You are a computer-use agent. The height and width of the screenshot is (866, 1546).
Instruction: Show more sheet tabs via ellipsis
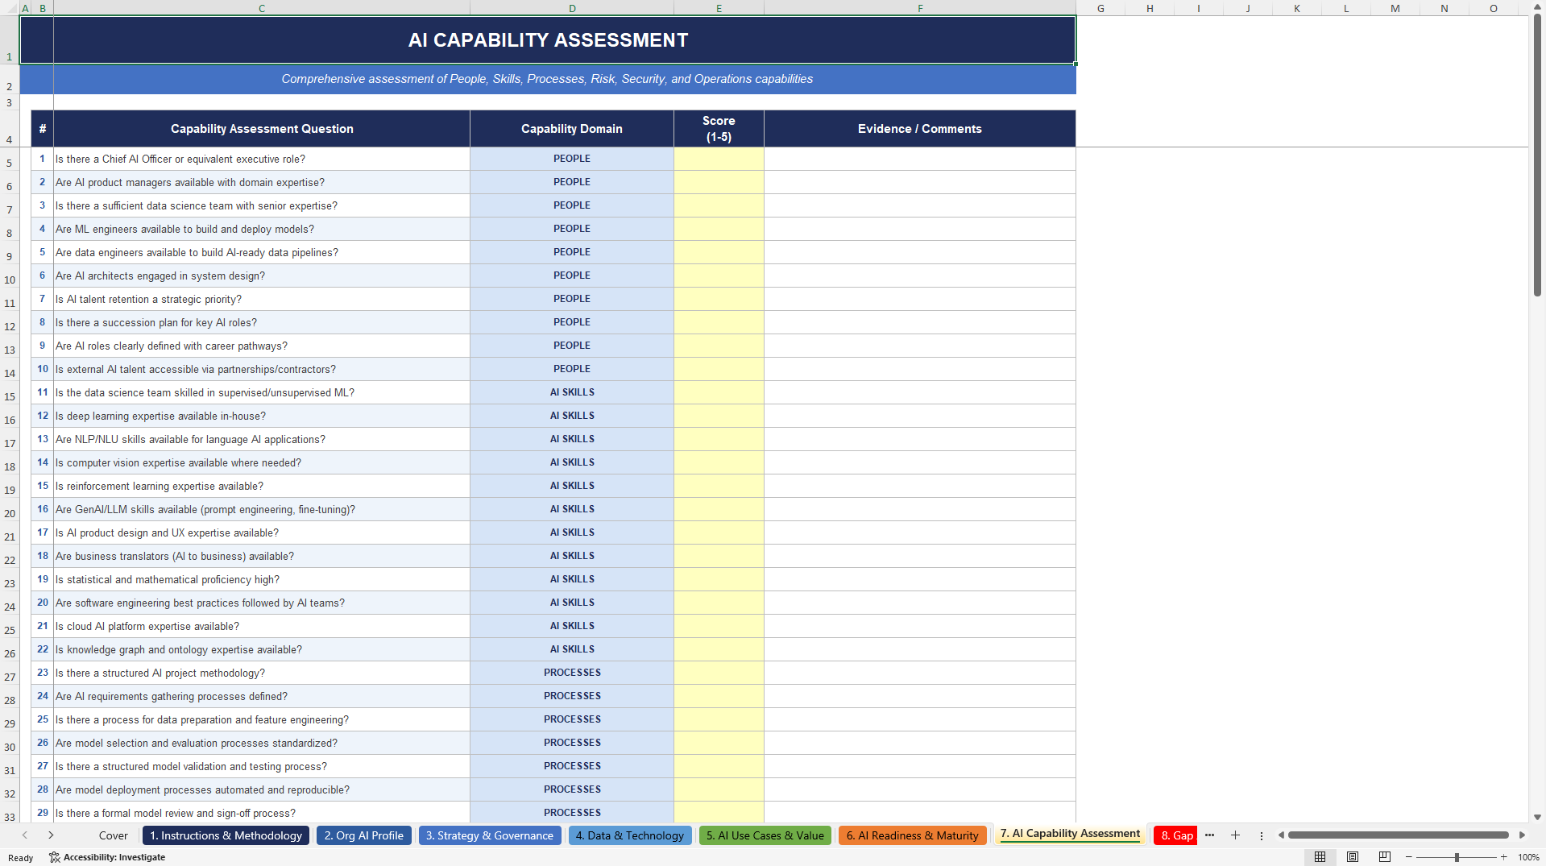(1209, 835)
